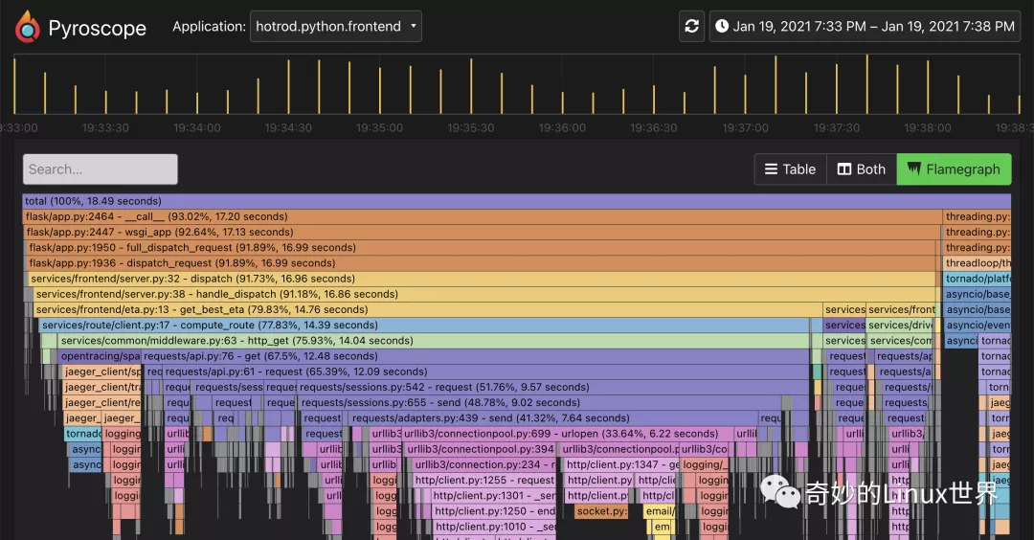Select flask/app.py:2447 wsgi_app frame
1034x540 pixels.
point(482,232)
